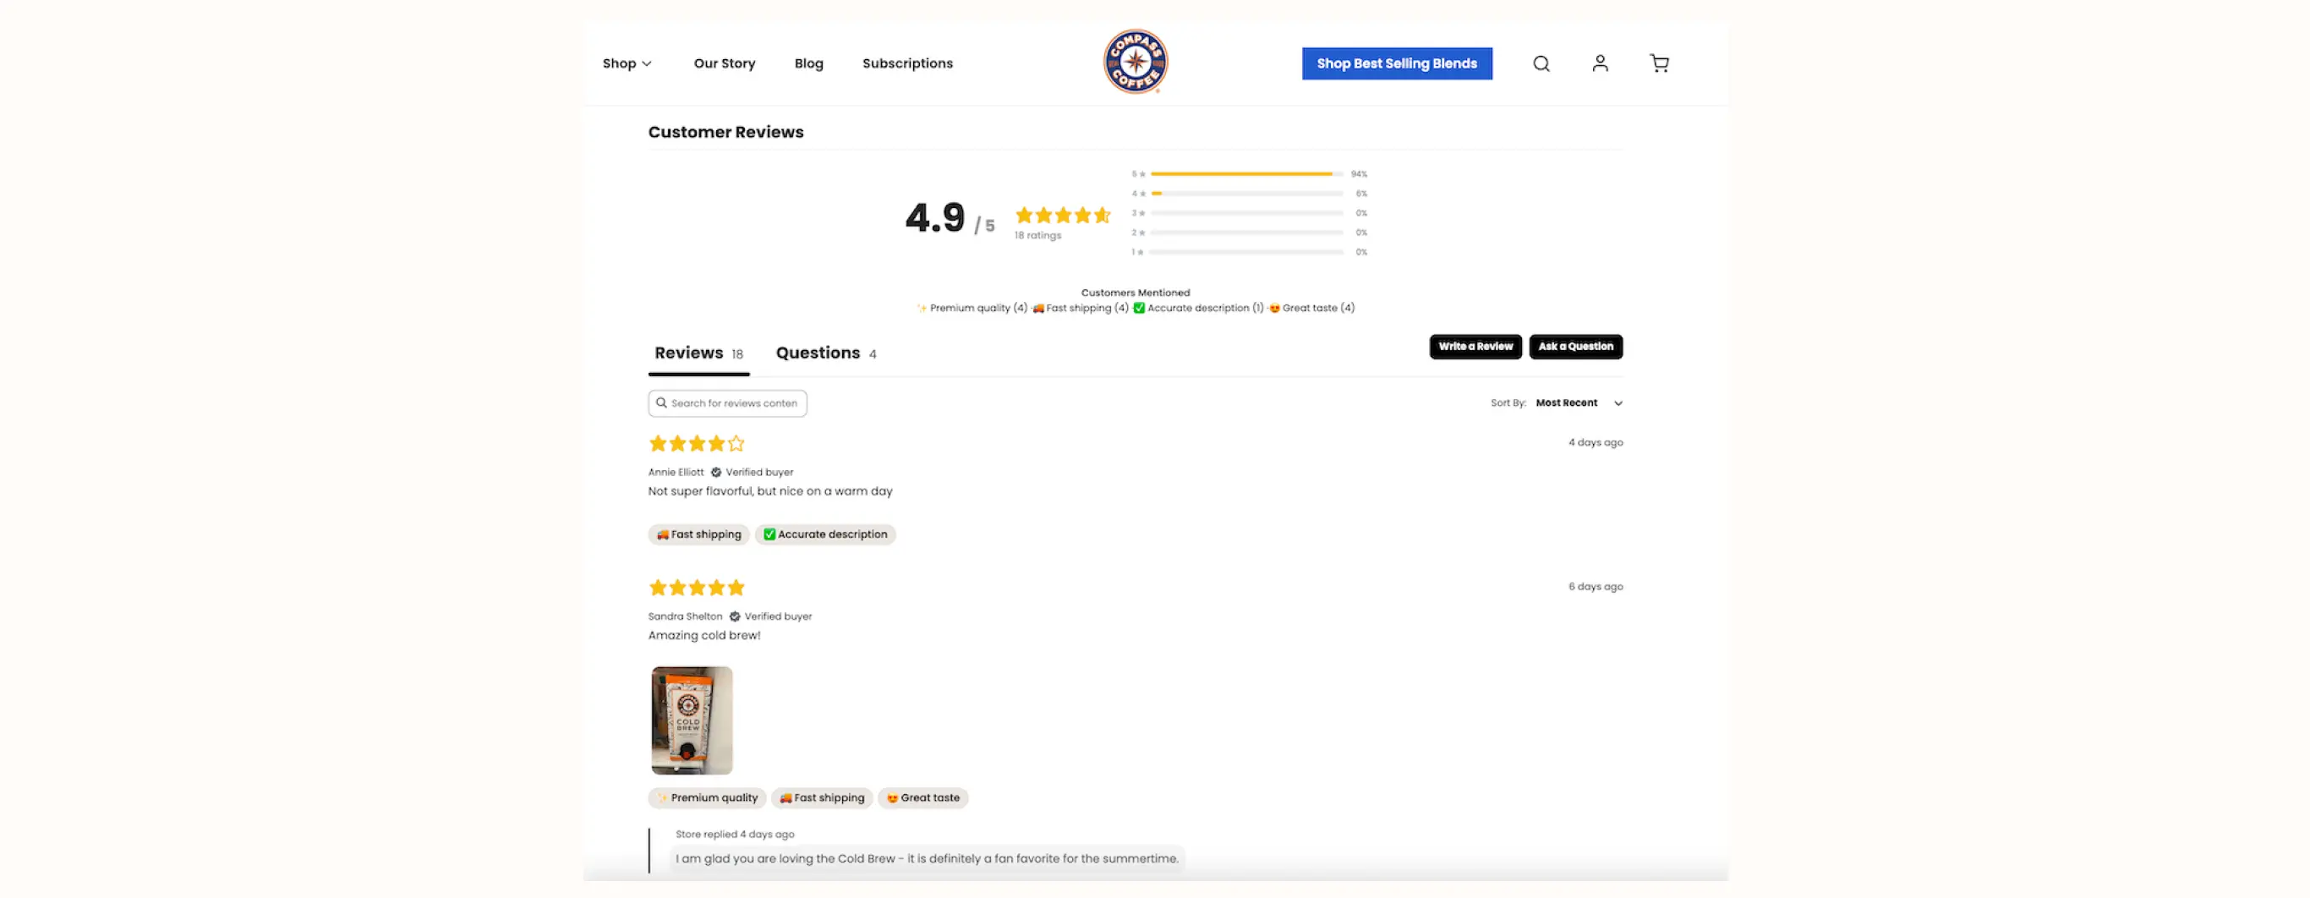
Task: Click the Shop Best Selling Blends button
Action: coord(1396,63)
